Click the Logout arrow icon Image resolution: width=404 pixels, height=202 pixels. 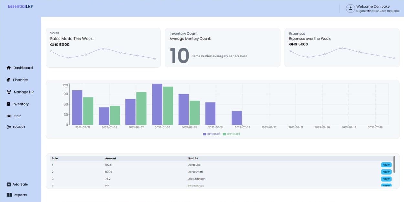pyautogui.click(x=9, y=127)
